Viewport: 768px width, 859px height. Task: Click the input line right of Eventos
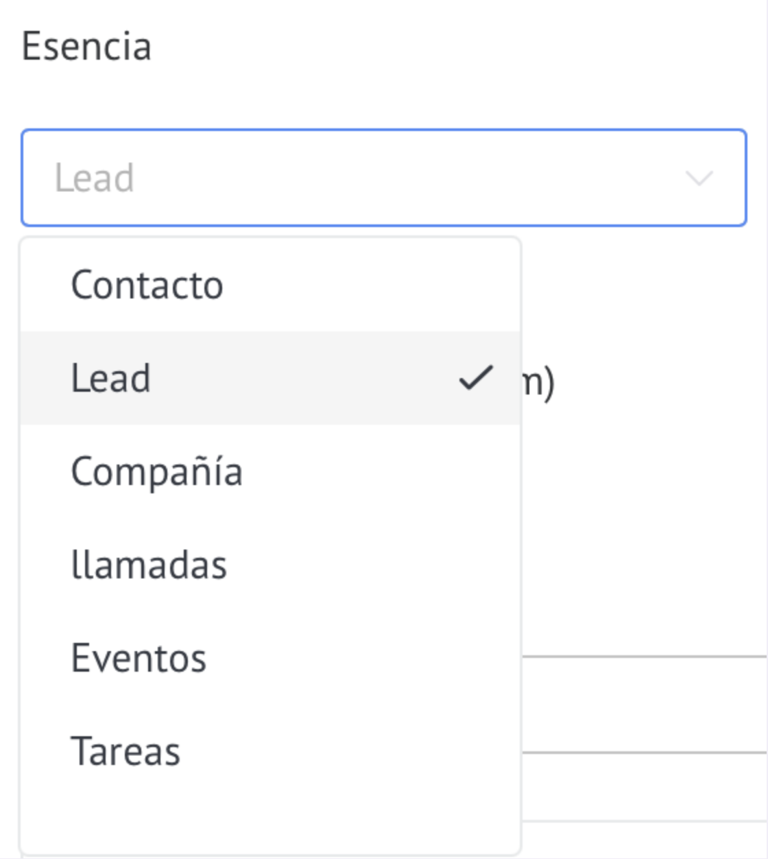[x=644, y=657]
